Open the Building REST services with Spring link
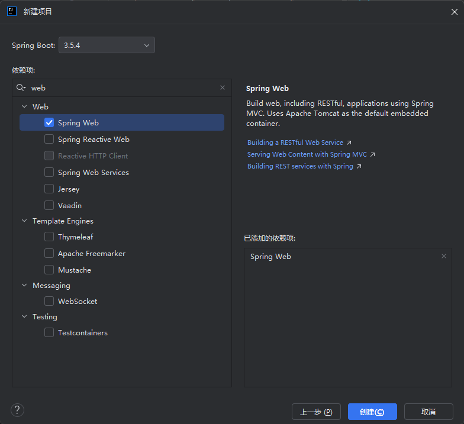The width and height of the screenshot is (464, 424). point(300,166)
